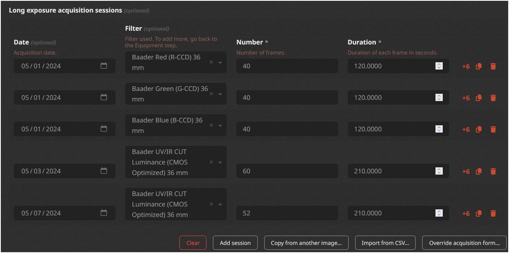Viewport: 509px width, 253px height.
Task: Click Import from CSV button
Action: [x=385, y=243]
